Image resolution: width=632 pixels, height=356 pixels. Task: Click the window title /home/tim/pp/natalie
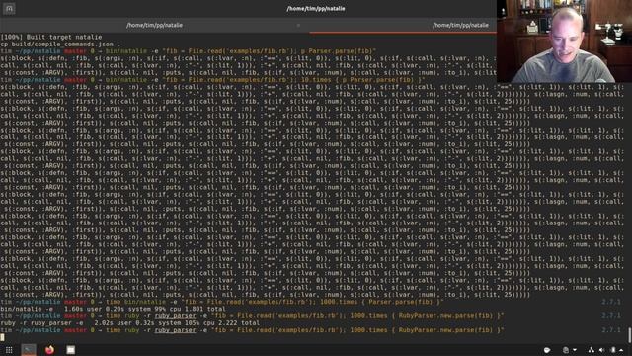[x=316, y=9]
